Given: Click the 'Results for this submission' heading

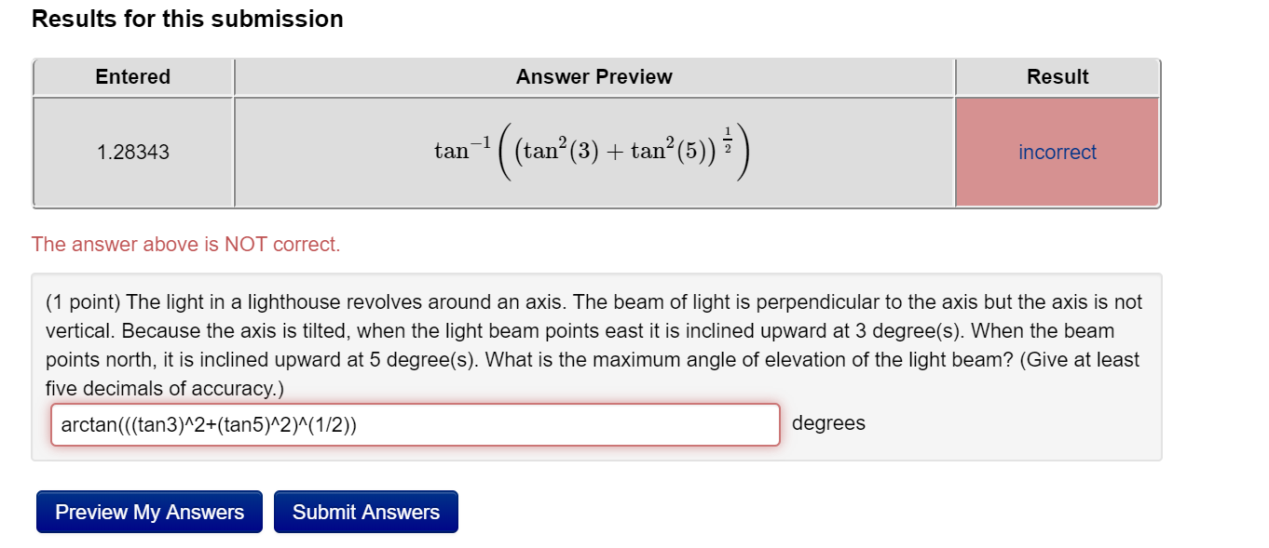Looking at the screenshot, I should point(186,19).
